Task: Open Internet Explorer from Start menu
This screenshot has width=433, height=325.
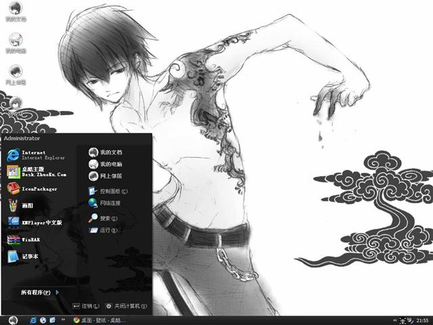Action: pyautogui.click(x=37, y=155)
